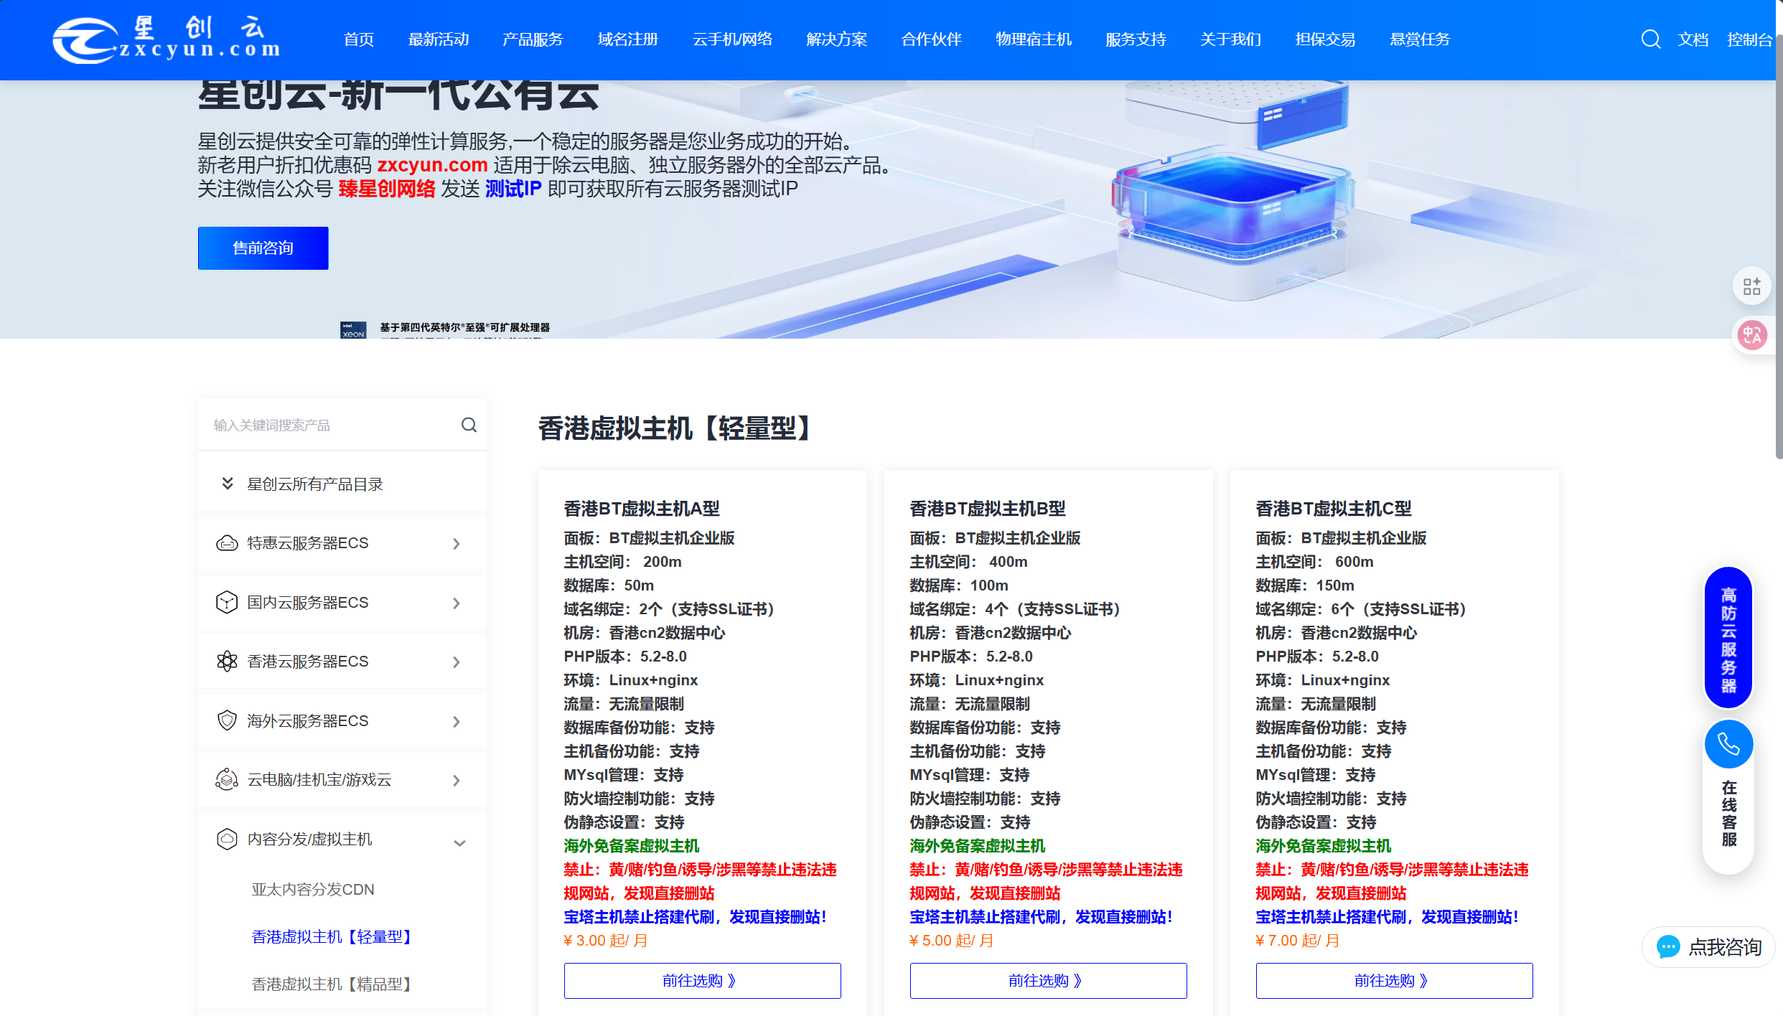Click the shield icon for 海外云服务器ECS
Screen dimensions: 1783x1016
pyautogui.click(x=227, y=720)
